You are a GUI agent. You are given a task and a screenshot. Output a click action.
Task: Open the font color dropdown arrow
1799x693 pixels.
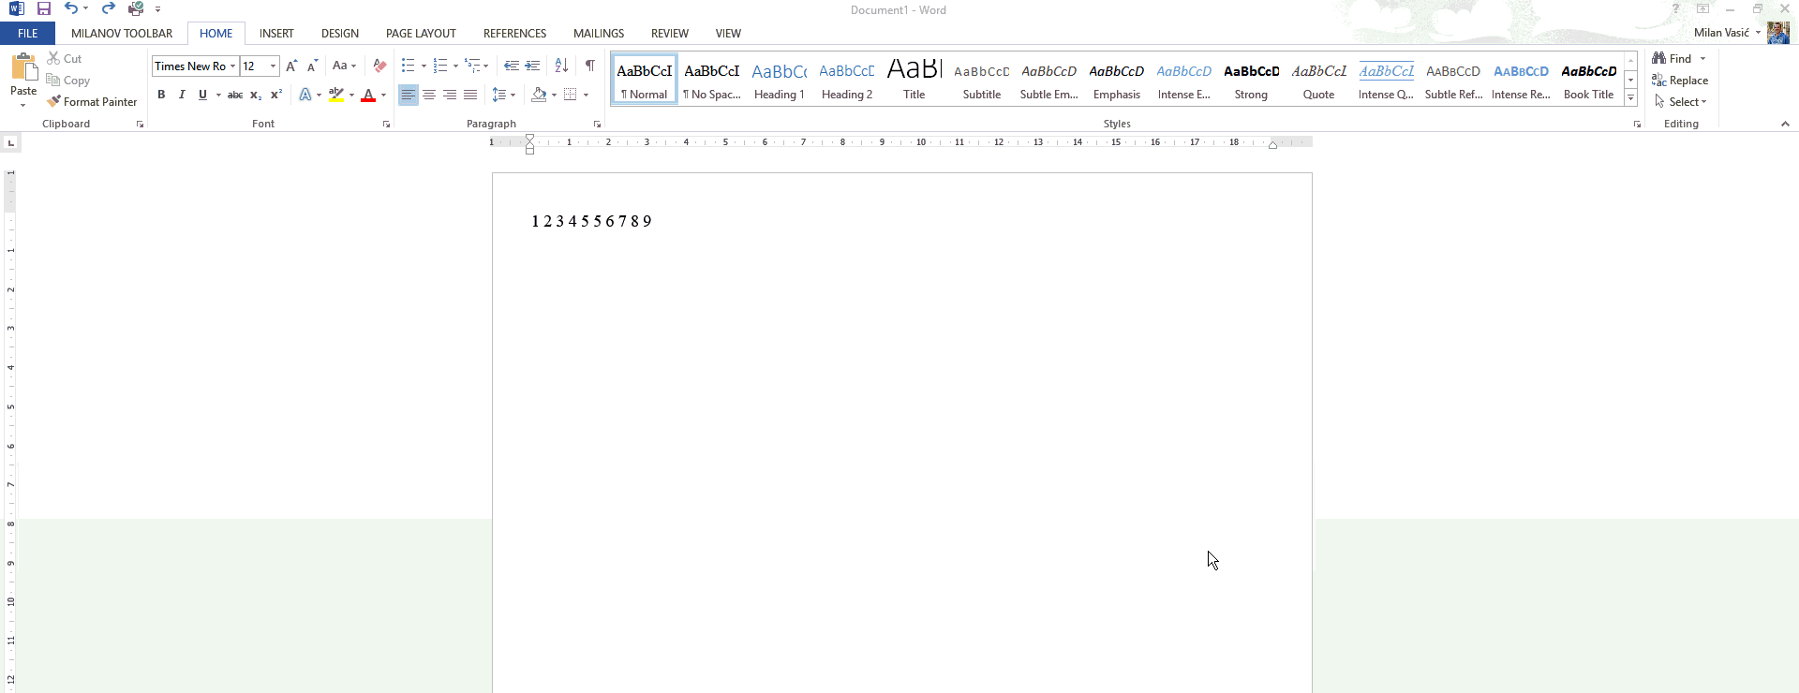coord(383,95)
